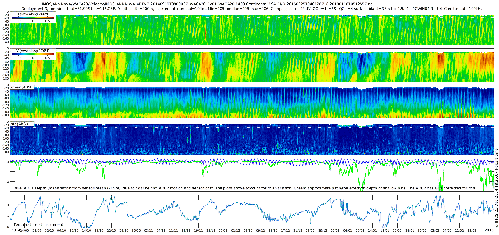Screen dimensions: 499x235
Task: Click the std(ABSI) backscatter plot
Action: 252,139
